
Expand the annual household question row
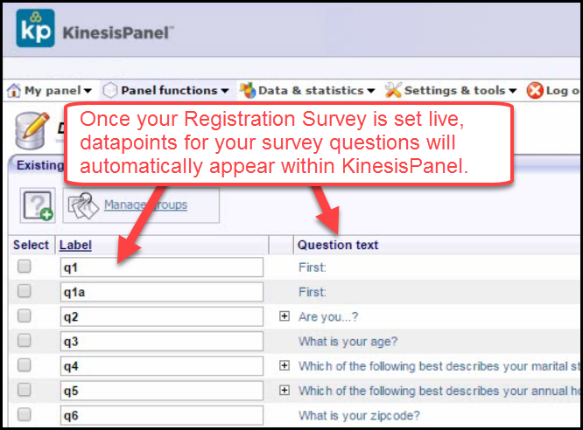point(284,391)
